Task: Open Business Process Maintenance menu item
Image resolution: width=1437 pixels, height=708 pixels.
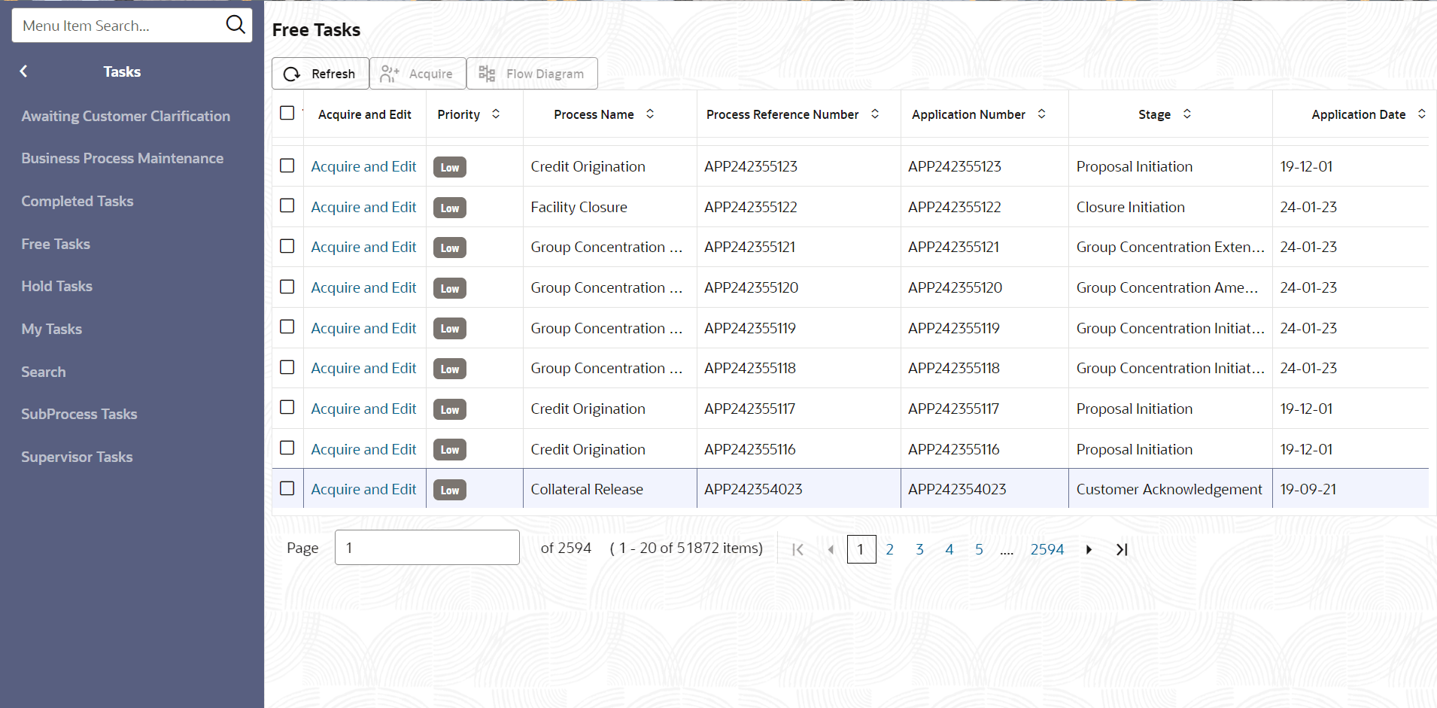Action: point(122,158)
